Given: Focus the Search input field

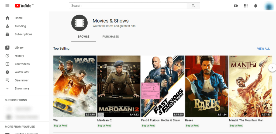Looking at the screenshot, I should (x=128, y=6).
